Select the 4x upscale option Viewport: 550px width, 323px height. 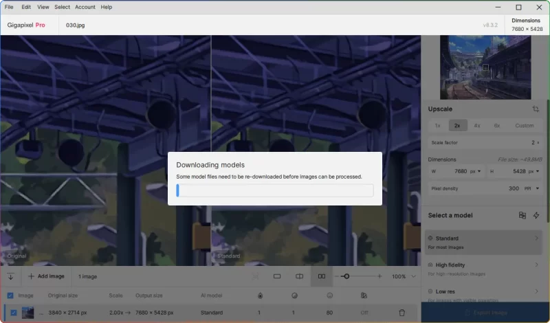click(x=477, y=126)
